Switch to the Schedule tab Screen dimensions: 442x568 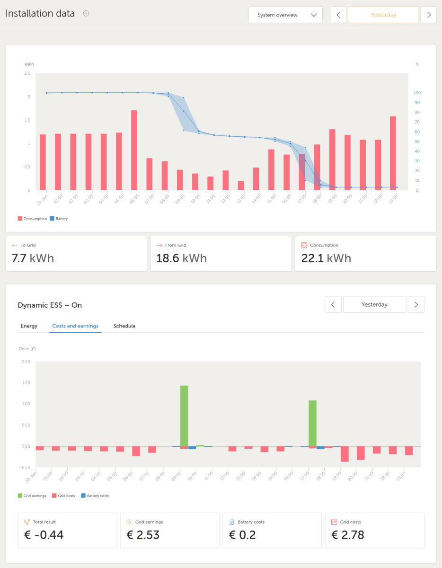pyautogui.click(x=124, y=326)
